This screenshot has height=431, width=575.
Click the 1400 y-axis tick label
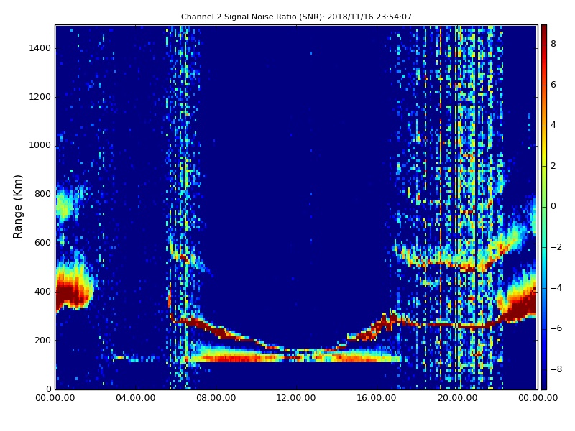point(40,48)
